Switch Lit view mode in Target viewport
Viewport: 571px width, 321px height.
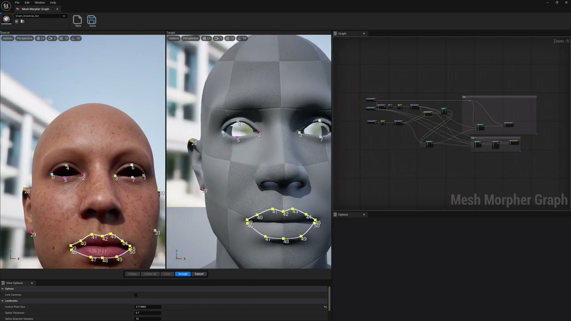pyautogui.click(x=207, y=38)
